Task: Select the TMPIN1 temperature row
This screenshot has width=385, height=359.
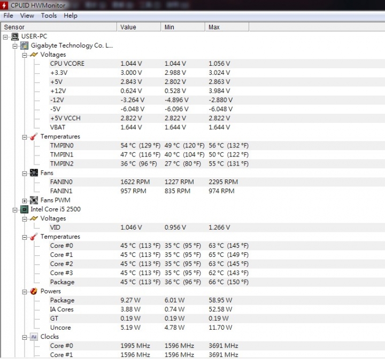Action: tap(217, 154)
